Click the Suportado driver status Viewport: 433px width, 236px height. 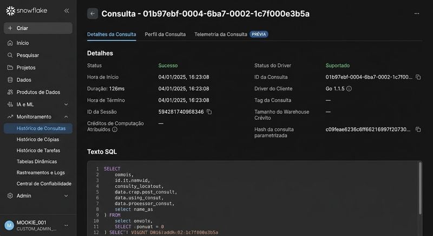pyautogui.click(x=337, y=65)
